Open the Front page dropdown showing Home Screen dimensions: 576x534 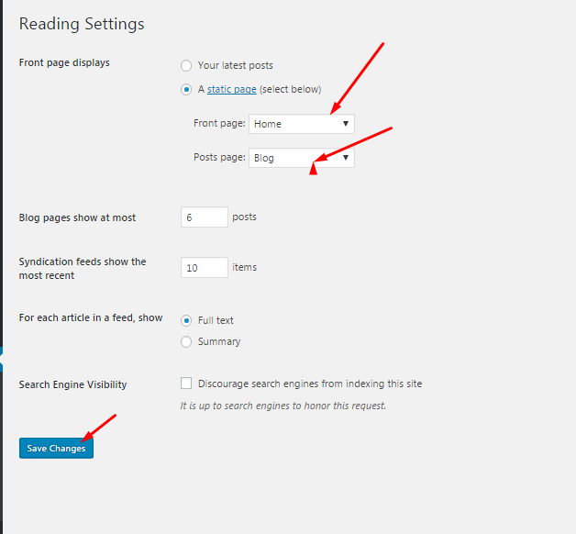point(294,124)
